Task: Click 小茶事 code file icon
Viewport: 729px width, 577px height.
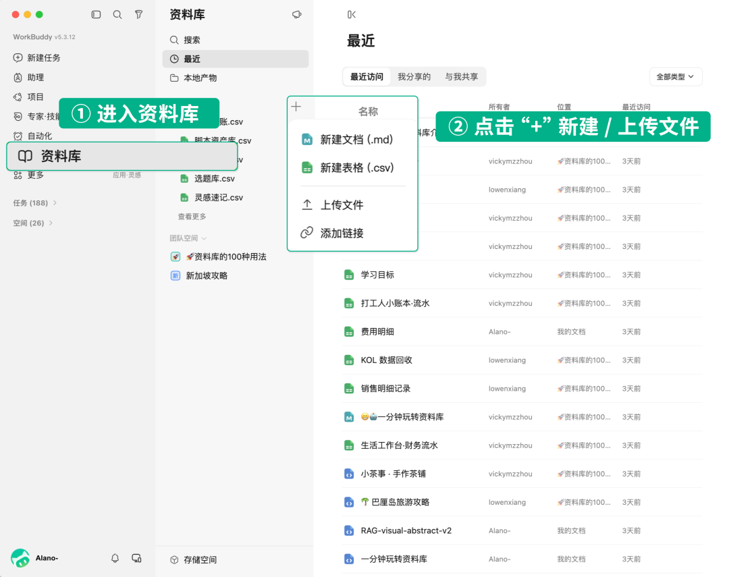Action: pyautogui.click(x=349, y=474)
